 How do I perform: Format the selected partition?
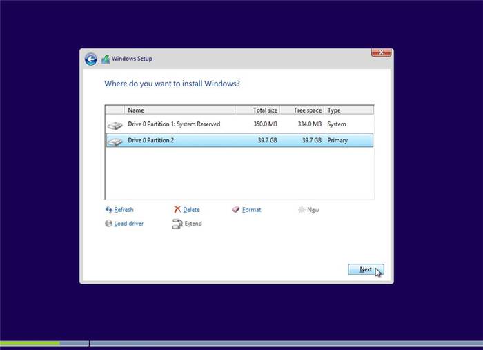[252, 210]
